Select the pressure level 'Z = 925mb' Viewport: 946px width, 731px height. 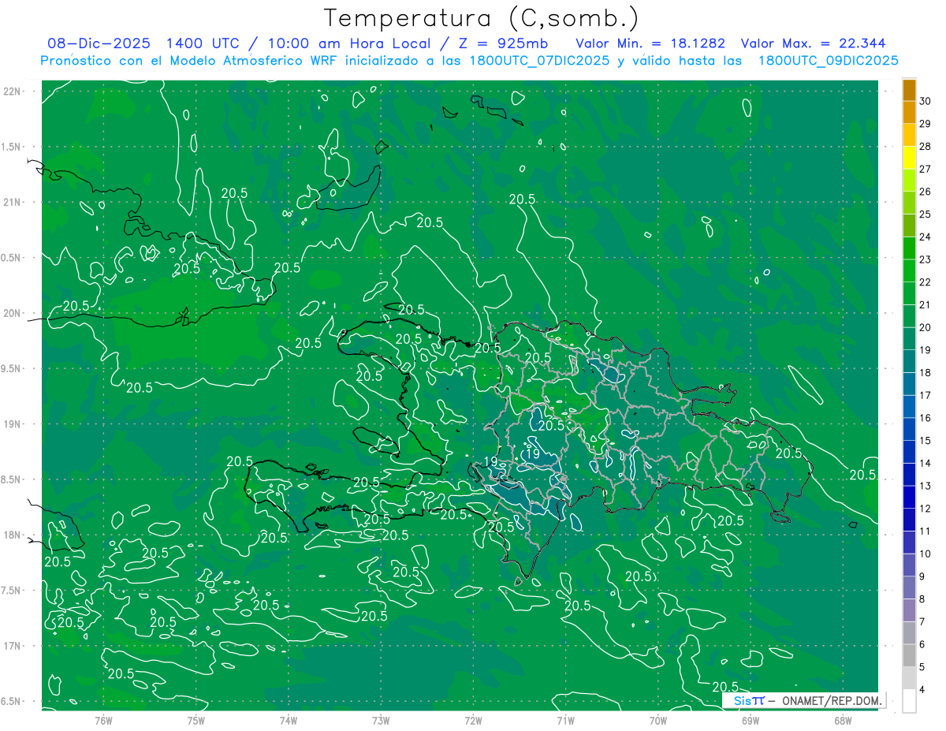point(502,43)
